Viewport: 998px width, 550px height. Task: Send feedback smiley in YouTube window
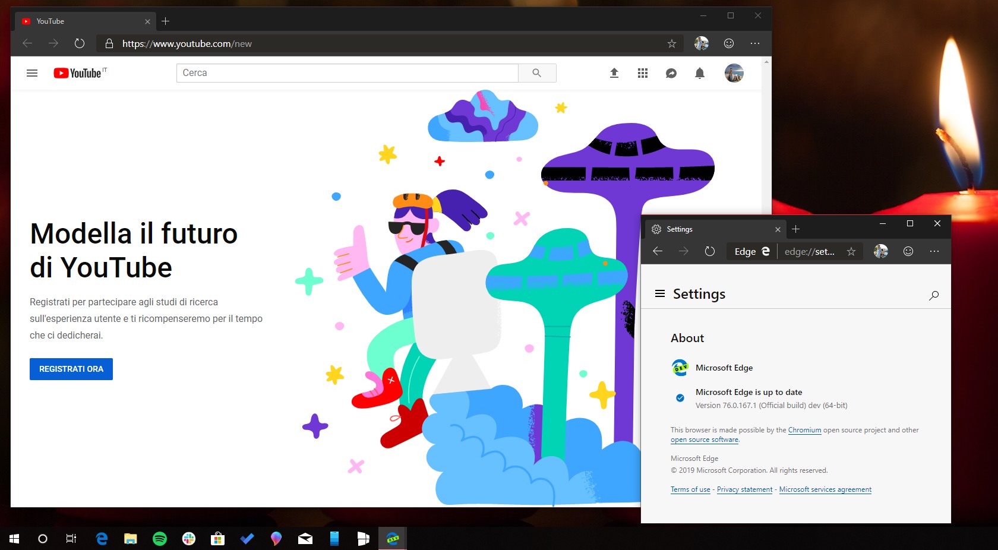pyautogui.click(x=729, y=43)
